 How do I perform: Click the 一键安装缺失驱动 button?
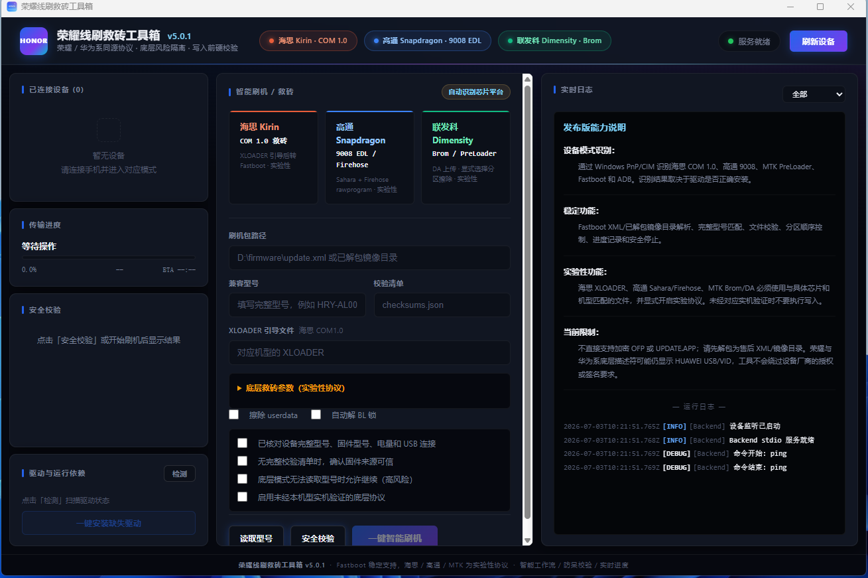(109, 523)
